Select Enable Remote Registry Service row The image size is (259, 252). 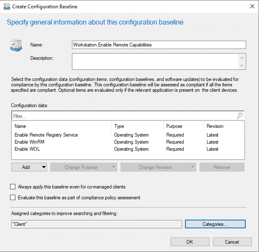(x=46, y=135)
